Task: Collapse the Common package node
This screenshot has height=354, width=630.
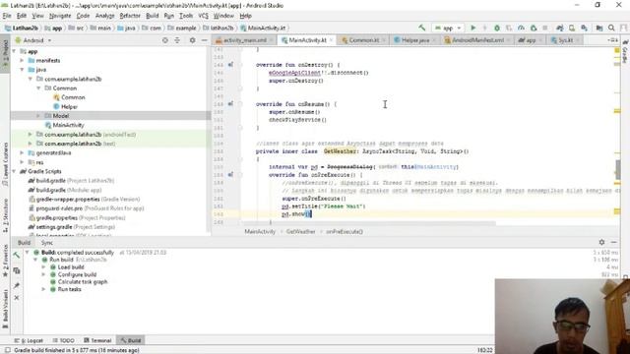Action: 38,88
